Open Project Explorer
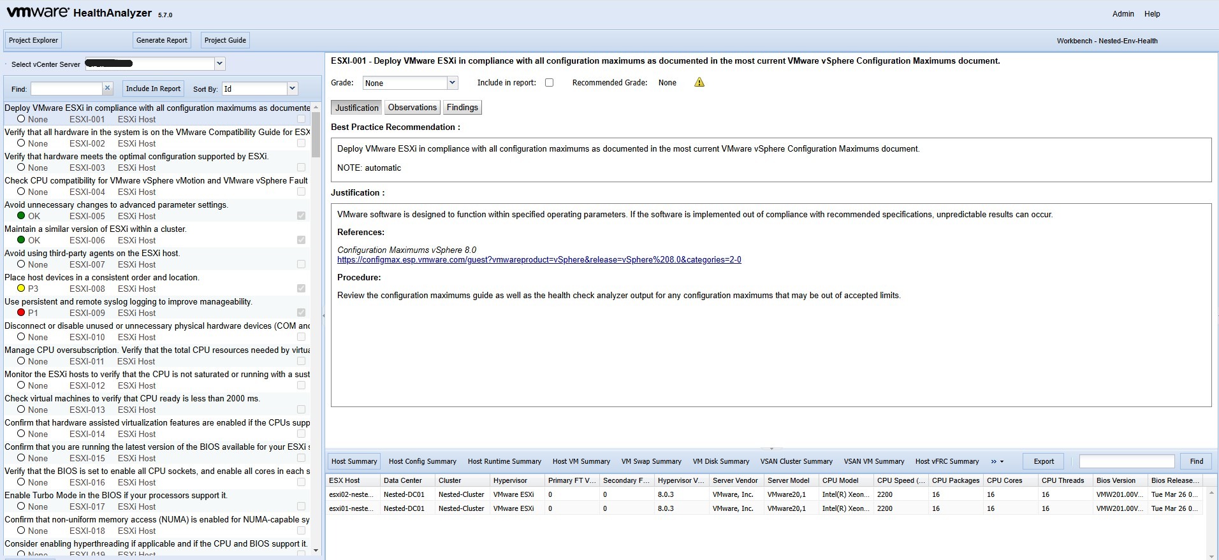 coord(33,40)
